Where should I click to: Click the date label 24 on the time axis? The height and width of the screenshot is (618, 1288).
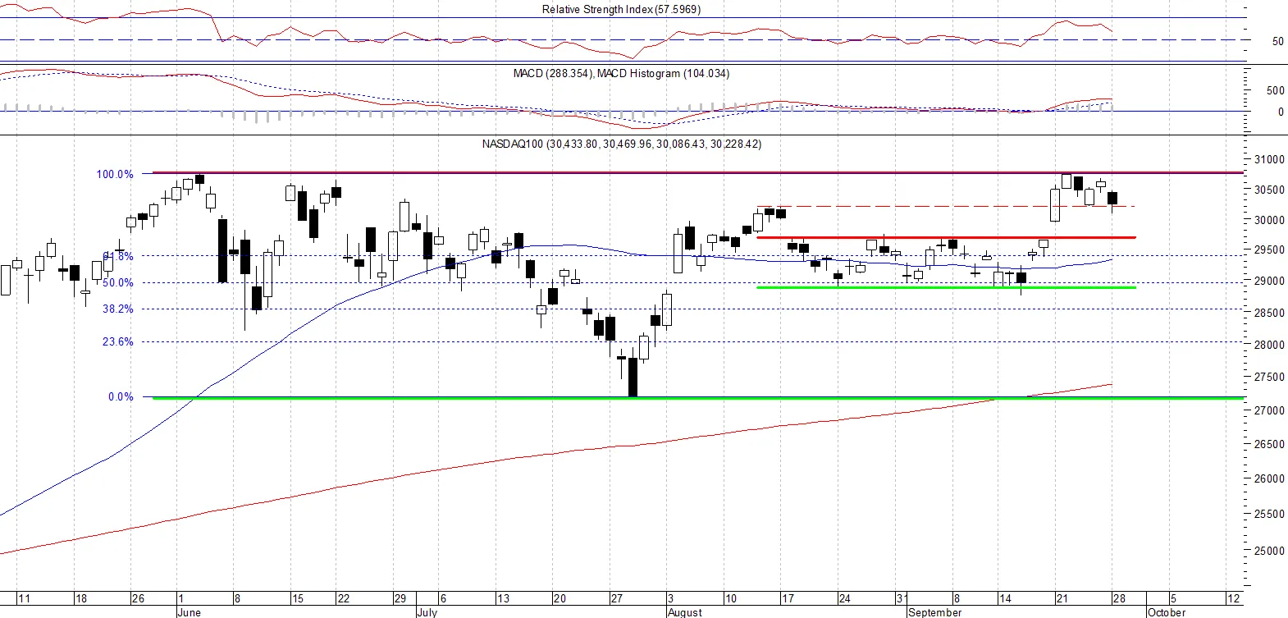844,598
